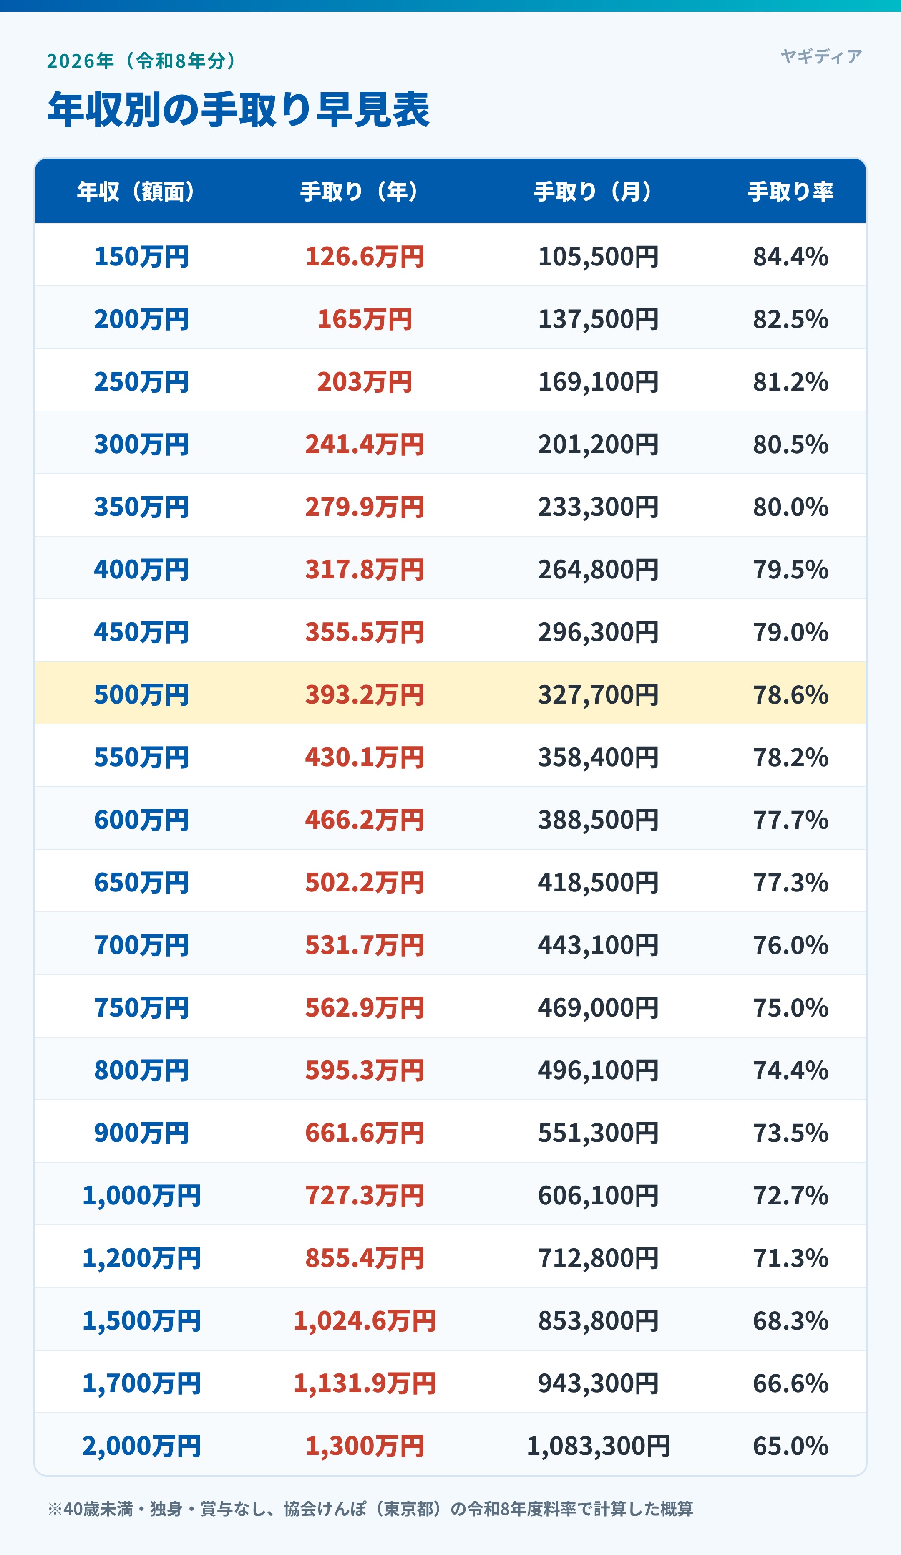Click the 年収(額面) column header
The image size is (901, 1555).
click(136, 191)
